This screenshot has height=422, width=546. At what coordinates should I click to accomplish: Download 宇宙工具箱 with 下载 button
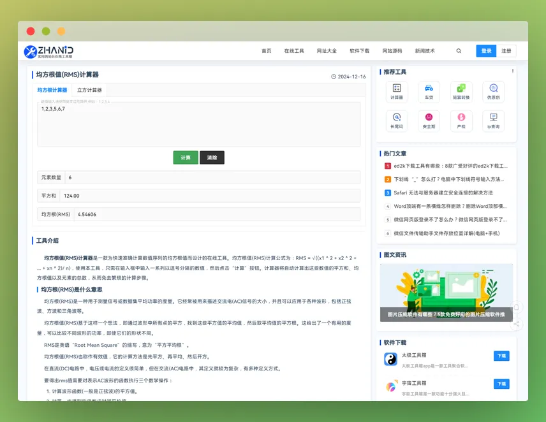pos(501,384)
